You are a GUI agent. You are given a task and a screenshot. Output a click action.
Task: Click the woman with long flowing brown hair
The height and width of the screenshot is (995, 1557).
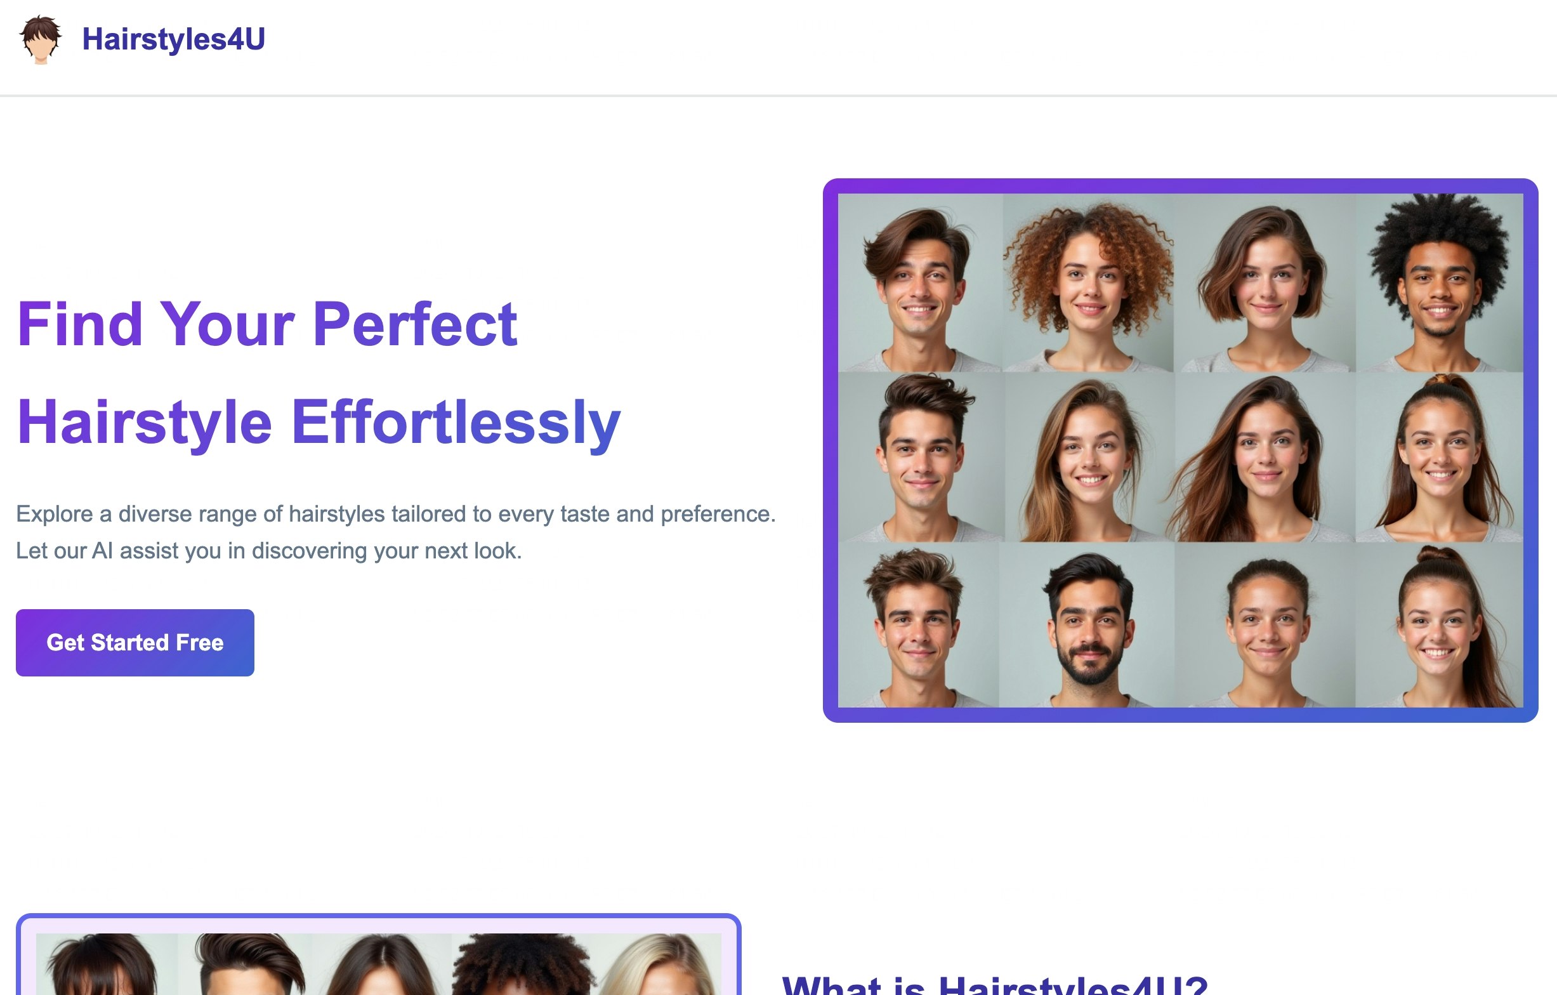click(1265, 456)
